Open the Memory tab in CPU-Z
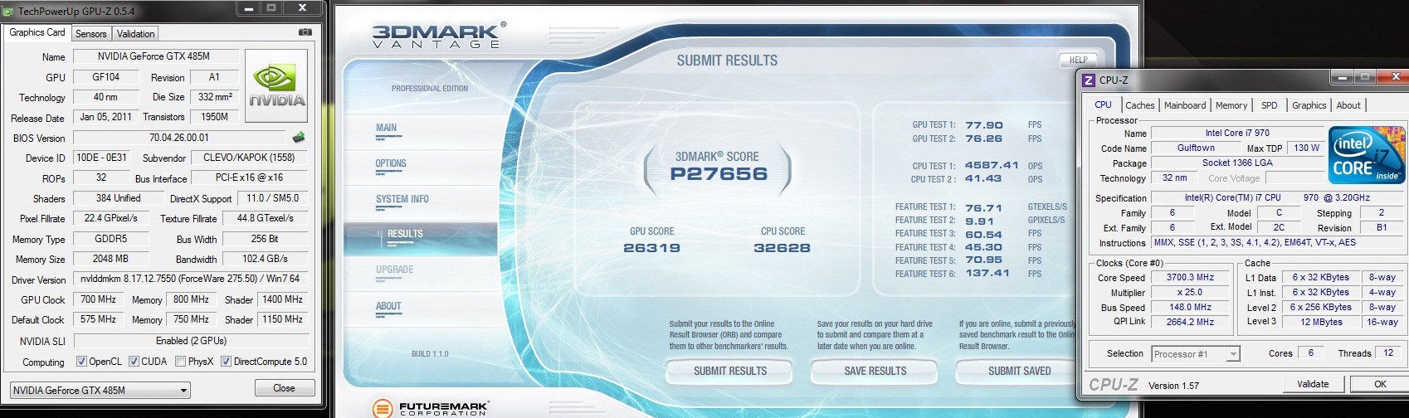The image size is (1409, 418). pyautogui.click(x=1231, y=105)
